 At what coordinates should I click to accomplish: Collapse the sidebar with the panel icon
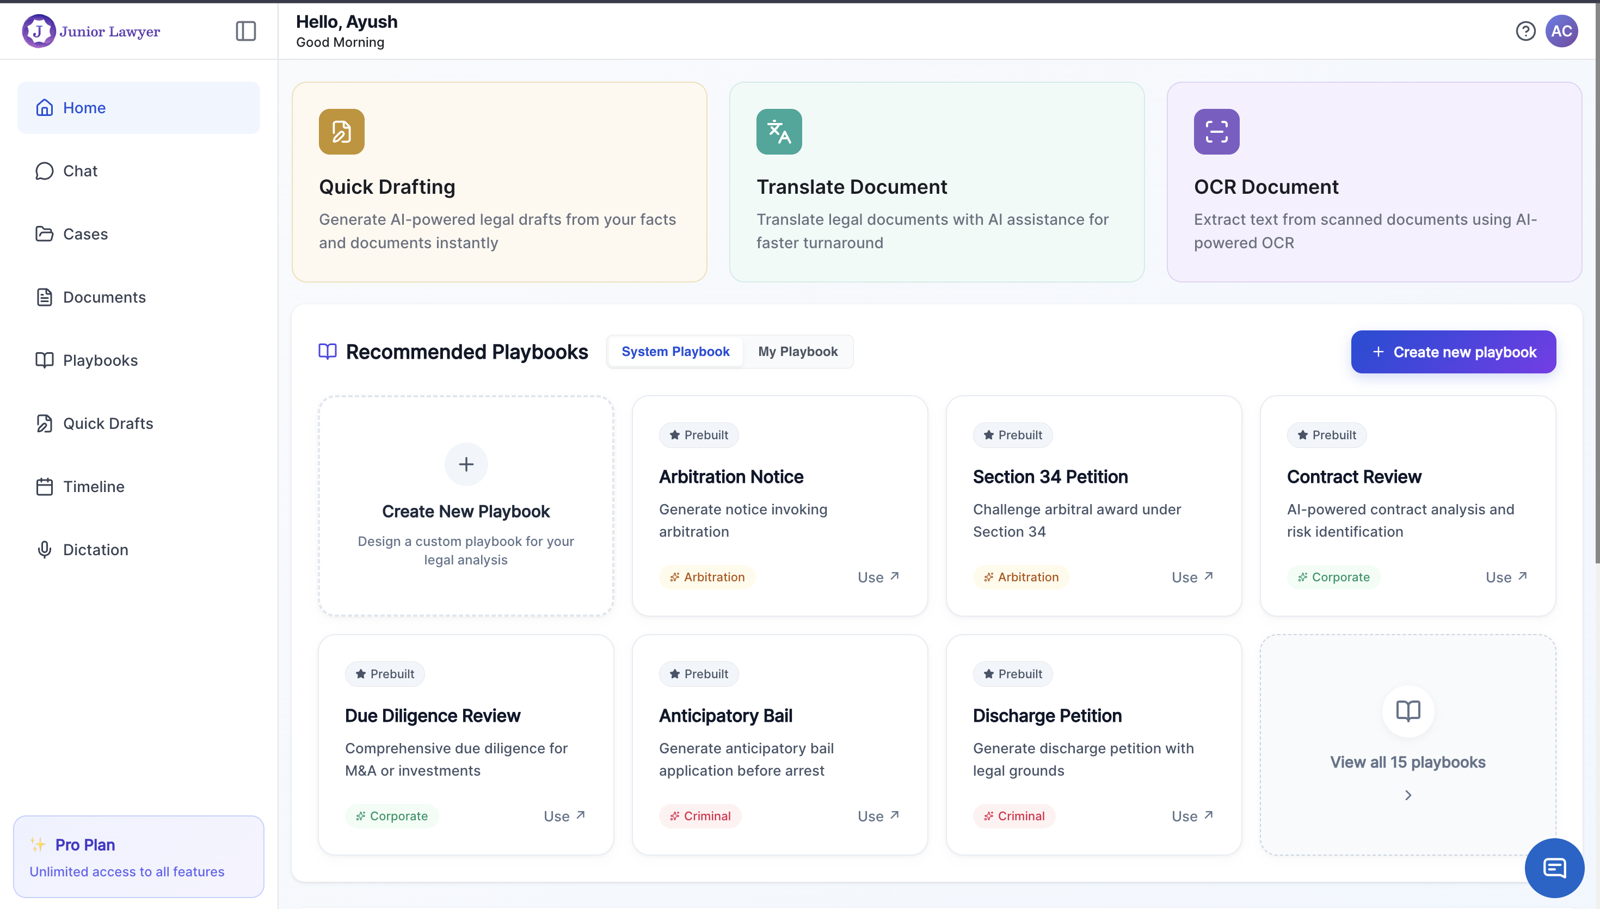click(246, 31)
